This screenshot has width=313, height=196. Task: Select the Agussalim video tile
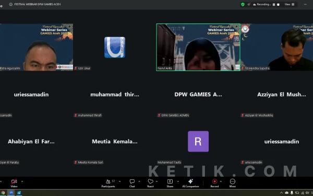coord(37,47)
